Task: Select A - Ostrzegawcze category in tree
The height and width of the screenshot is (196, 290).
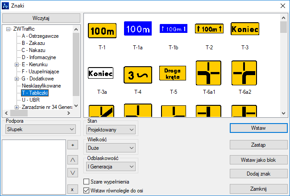Action: coord(40,36)
